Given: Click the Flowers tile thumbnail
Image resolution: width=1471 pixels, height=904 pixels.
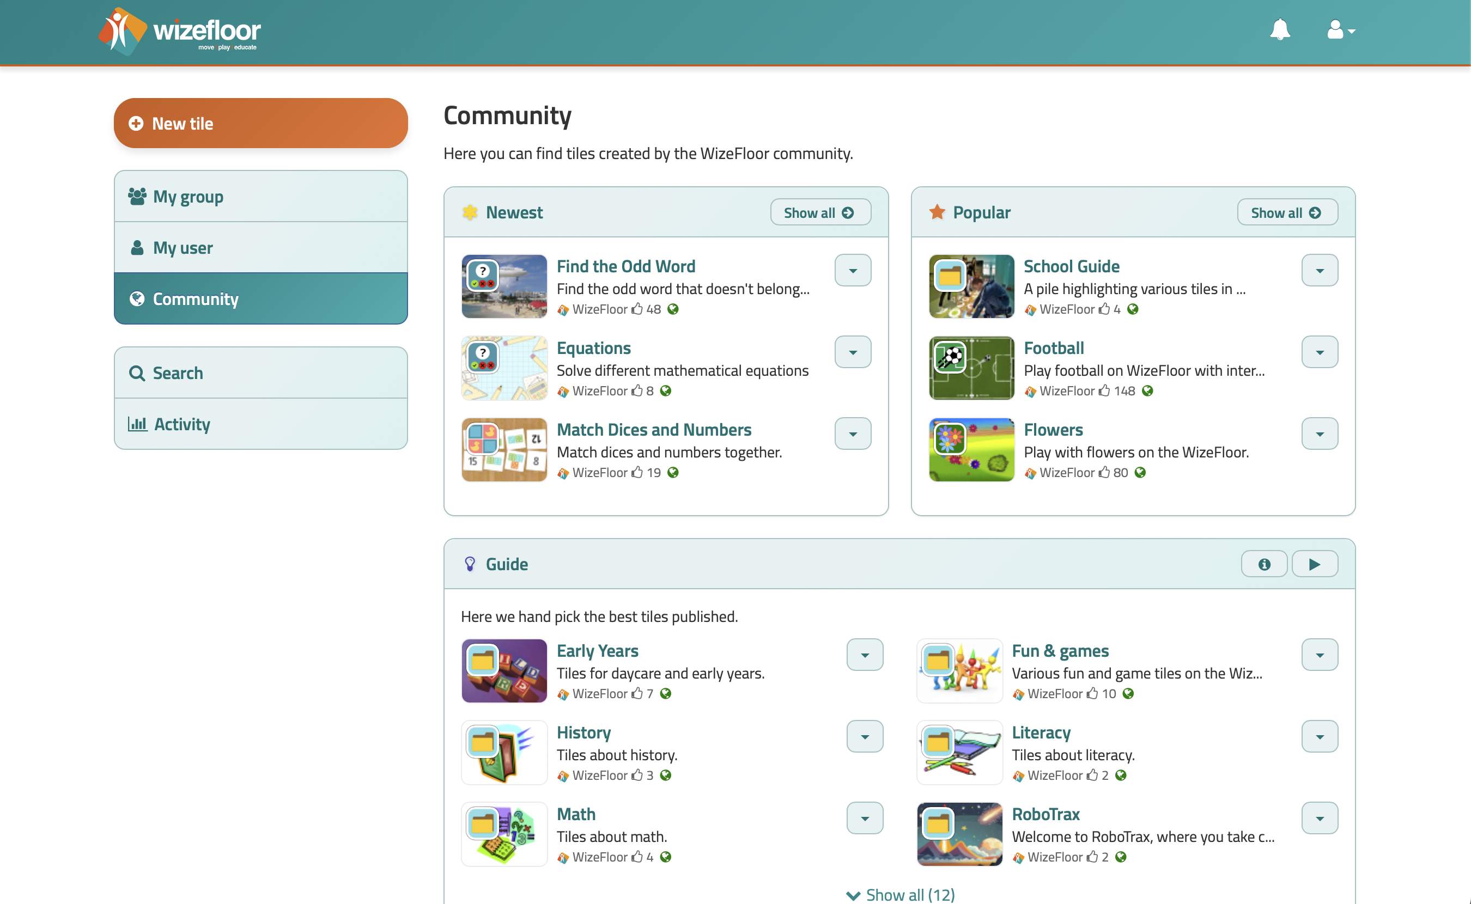Looking at the screenshot, I should click(971, 450).
